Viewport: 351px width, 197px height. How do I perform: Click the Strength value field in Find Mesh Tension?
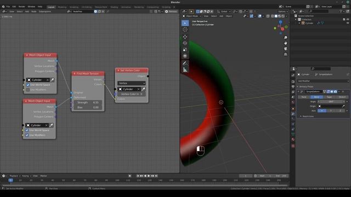pyautogui.click(x=88, y=102)
